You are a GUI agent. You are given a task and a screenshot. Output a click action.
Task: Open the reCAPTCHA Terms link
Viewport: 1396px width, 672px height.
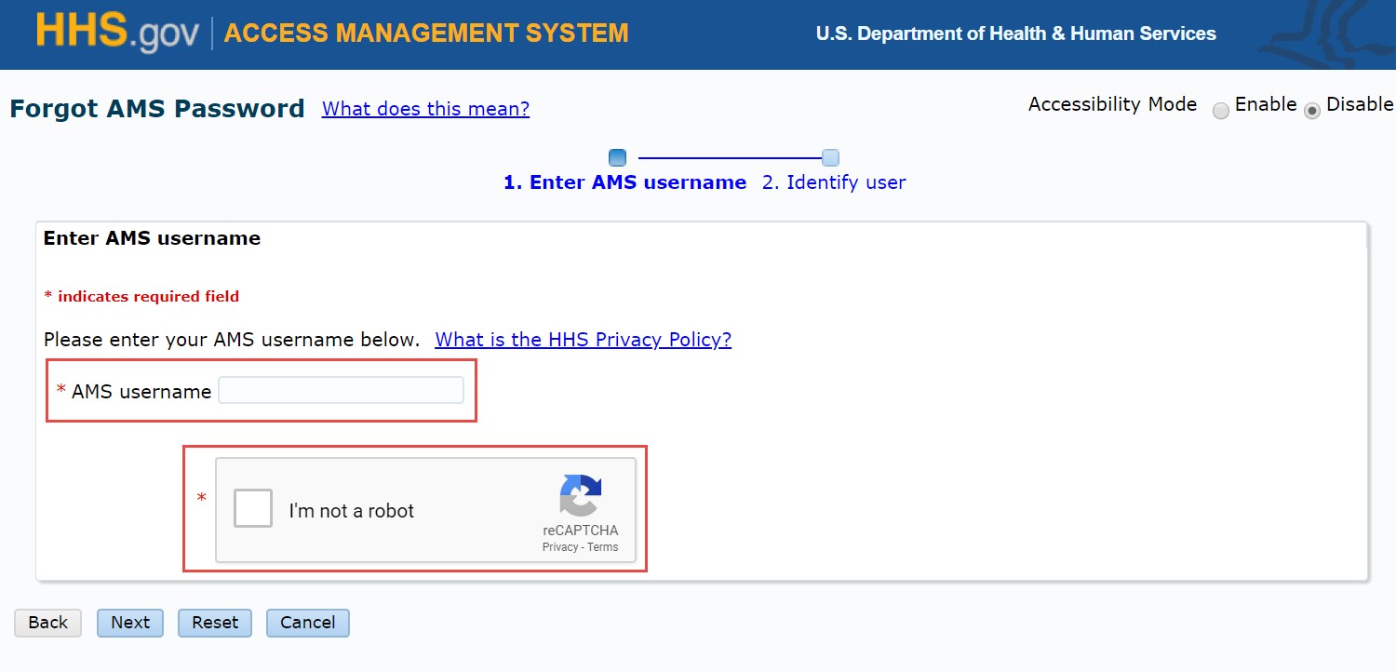point(603,547)
